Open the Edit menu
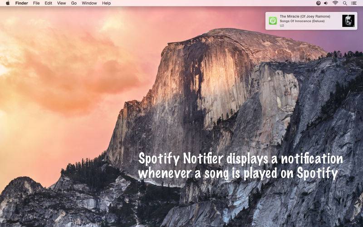 (48, 3)
